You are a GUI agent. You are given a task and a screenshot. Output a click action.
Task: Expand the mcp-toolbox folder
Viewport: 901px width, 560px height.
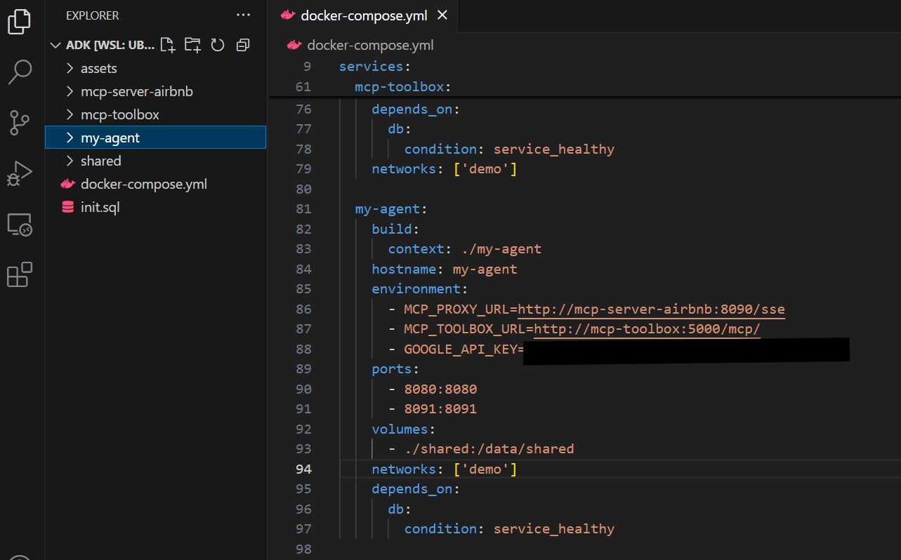coord(70,114)
